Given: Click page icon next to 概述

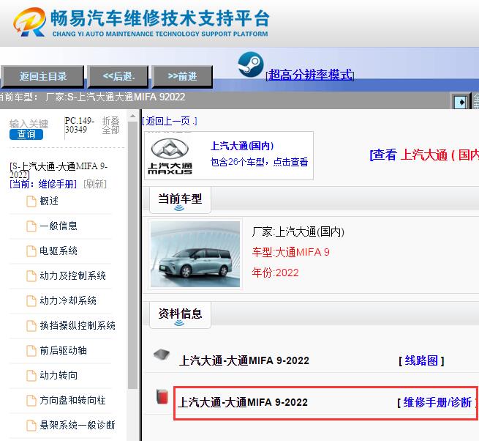Looking at the screenshot, I should 31,201.
